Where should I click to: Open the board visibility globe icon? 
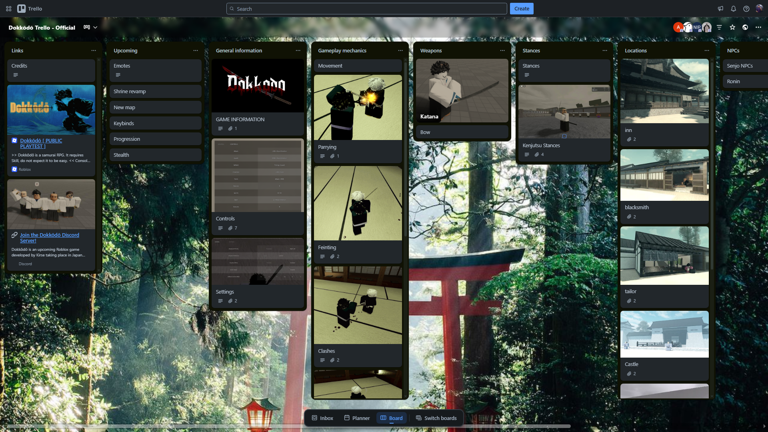[x=745, y=27]
